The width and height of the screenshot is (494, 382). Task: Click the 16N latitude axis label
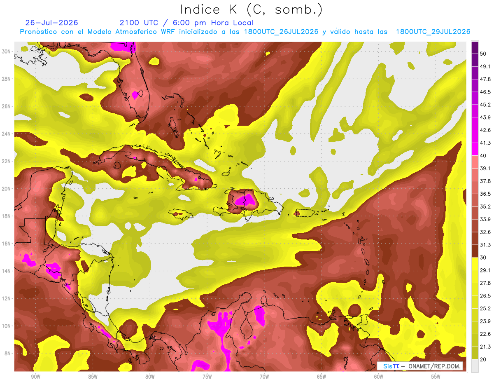coord(7,244)
